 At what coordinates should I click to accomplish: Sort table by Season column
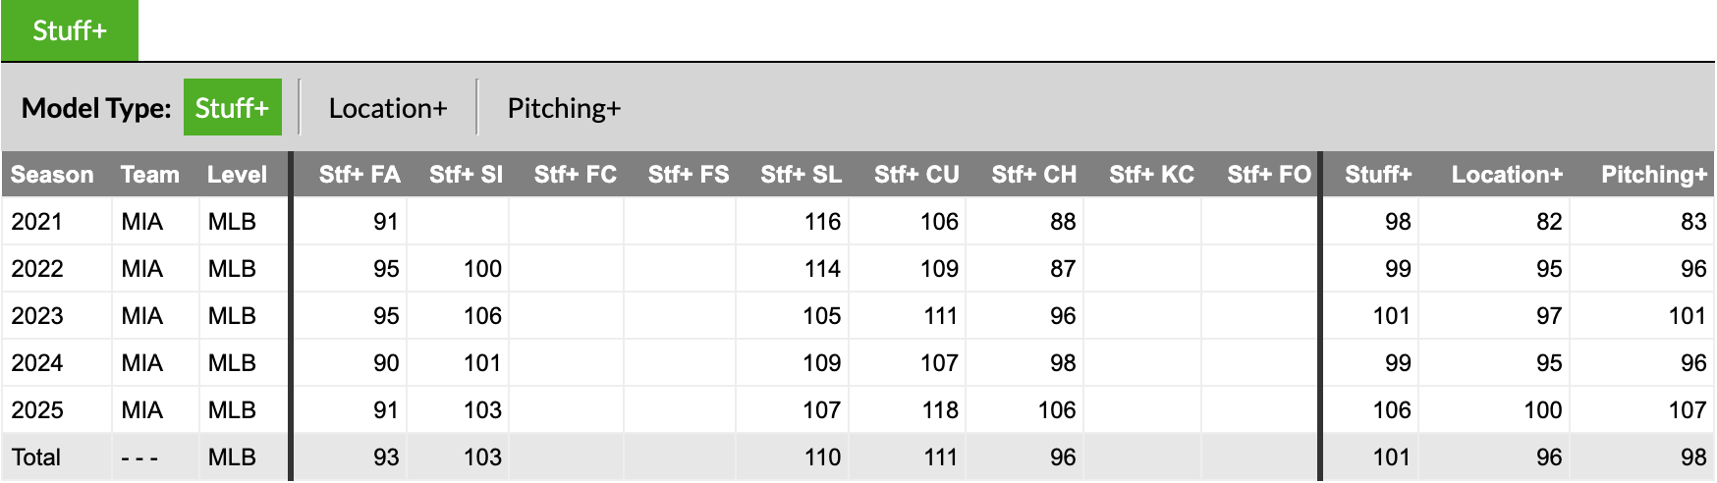52,175
